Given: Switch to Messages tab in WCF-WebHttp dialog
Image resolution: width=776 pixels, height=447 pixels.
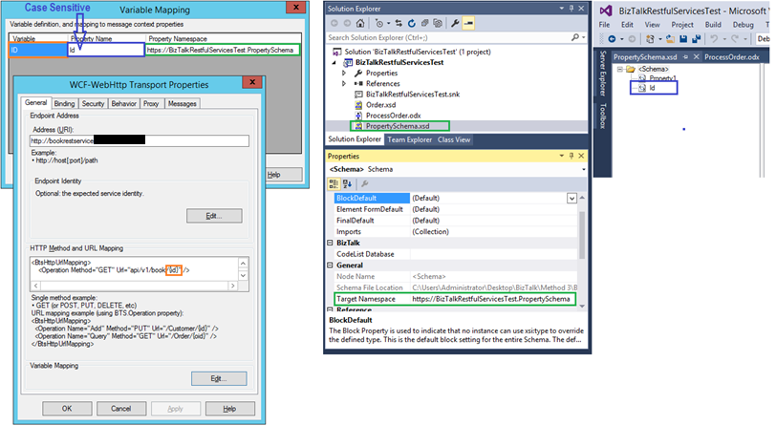Looking at the screenshot, I should (x=183, y=103).
